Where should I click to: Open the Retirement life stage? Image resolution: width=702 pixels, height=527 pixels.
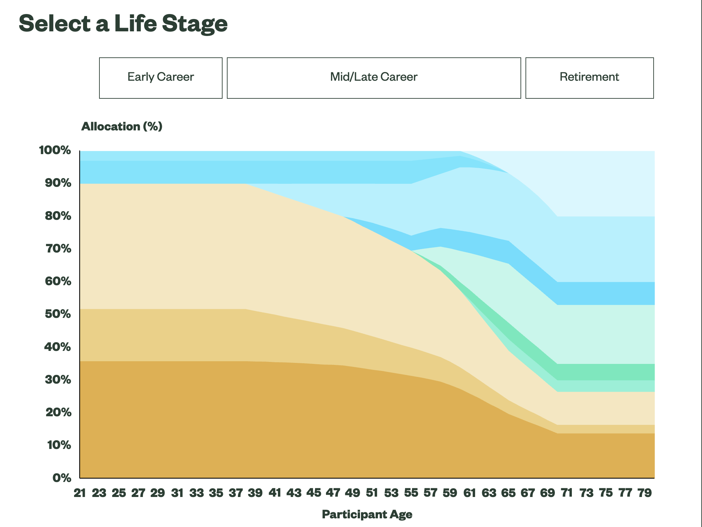(x=589, y=78)
